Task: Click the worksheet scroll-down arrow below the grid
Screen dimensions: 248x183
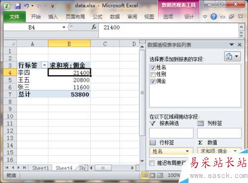Action: tap(142, 161)
